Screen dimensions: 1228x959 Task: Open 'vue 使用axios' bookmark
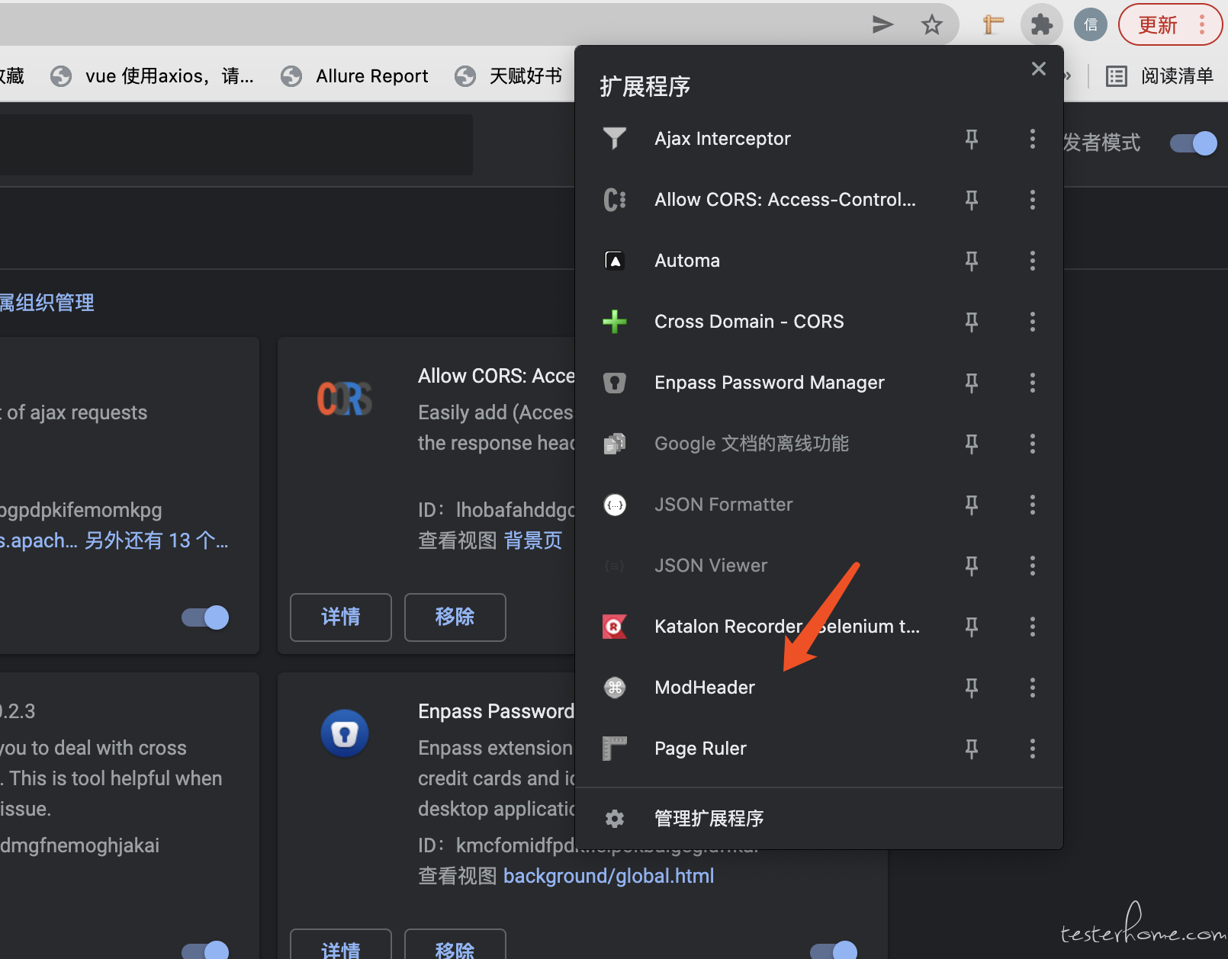[153, 76]
